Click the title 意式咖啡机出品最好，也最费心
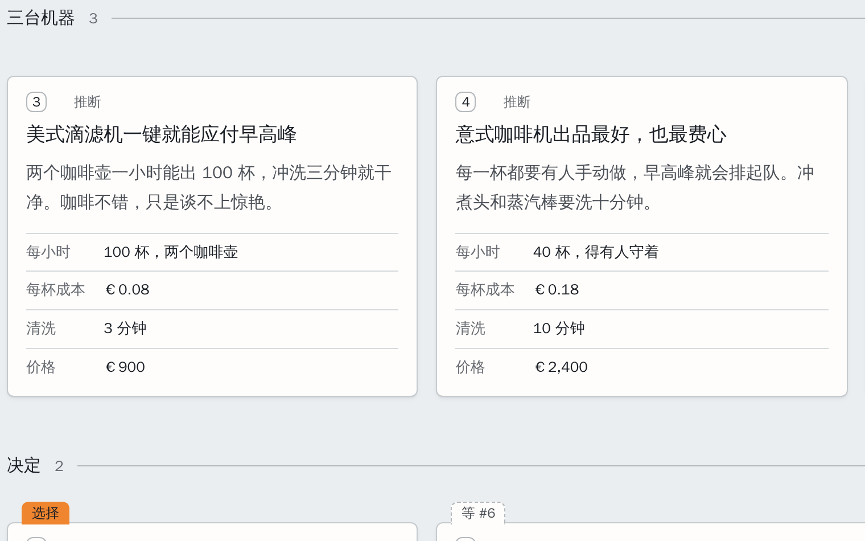 (x=591, y=134)
